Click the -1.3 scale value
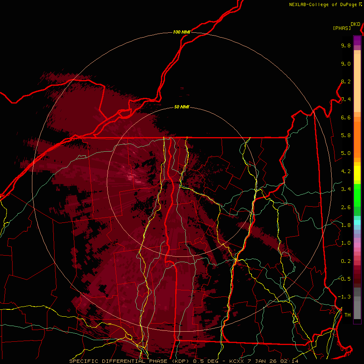The height and width of the screenshot is (364, 364). pyautogui.click(x=344, y=297)
